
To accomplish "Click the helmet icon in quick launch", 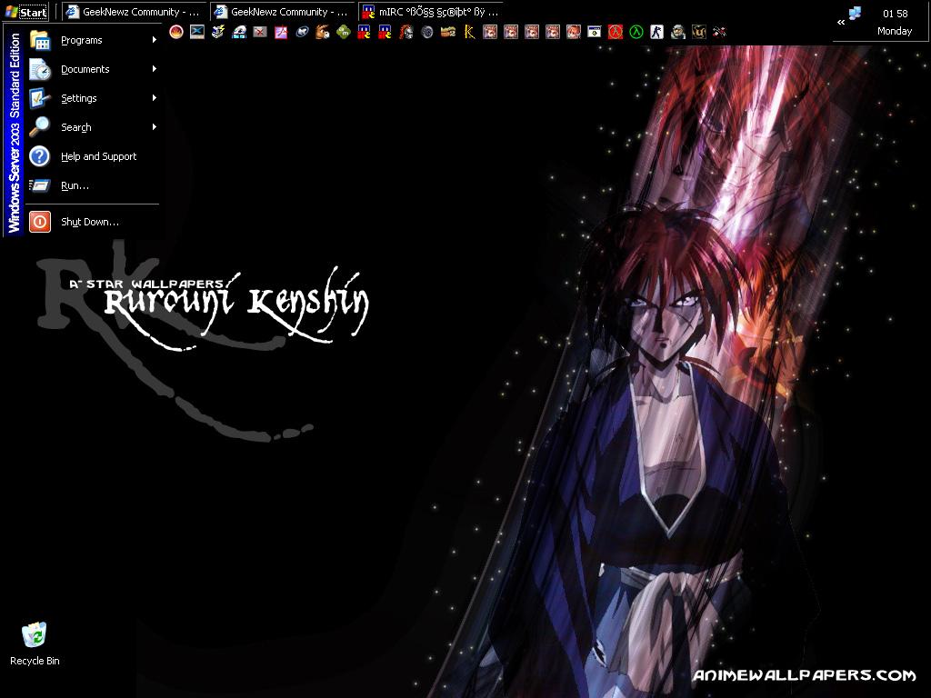I will click(406, 32).
